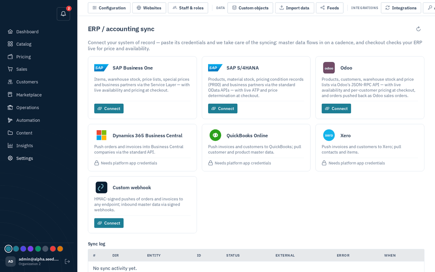The height and width of the screenshot is (272, 435).
Task: Click lock icon under QuickBooks Online card
Action: coord(211,163)
